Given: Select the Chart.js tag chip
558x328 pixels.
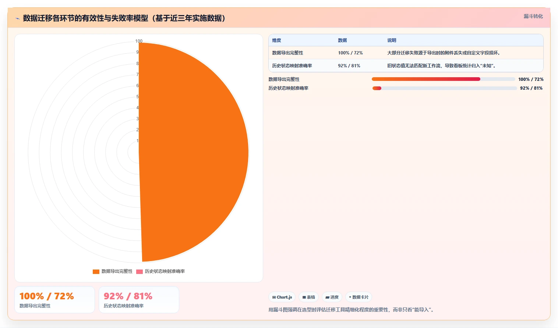Looking at the screenshot, I should point(282,297).
